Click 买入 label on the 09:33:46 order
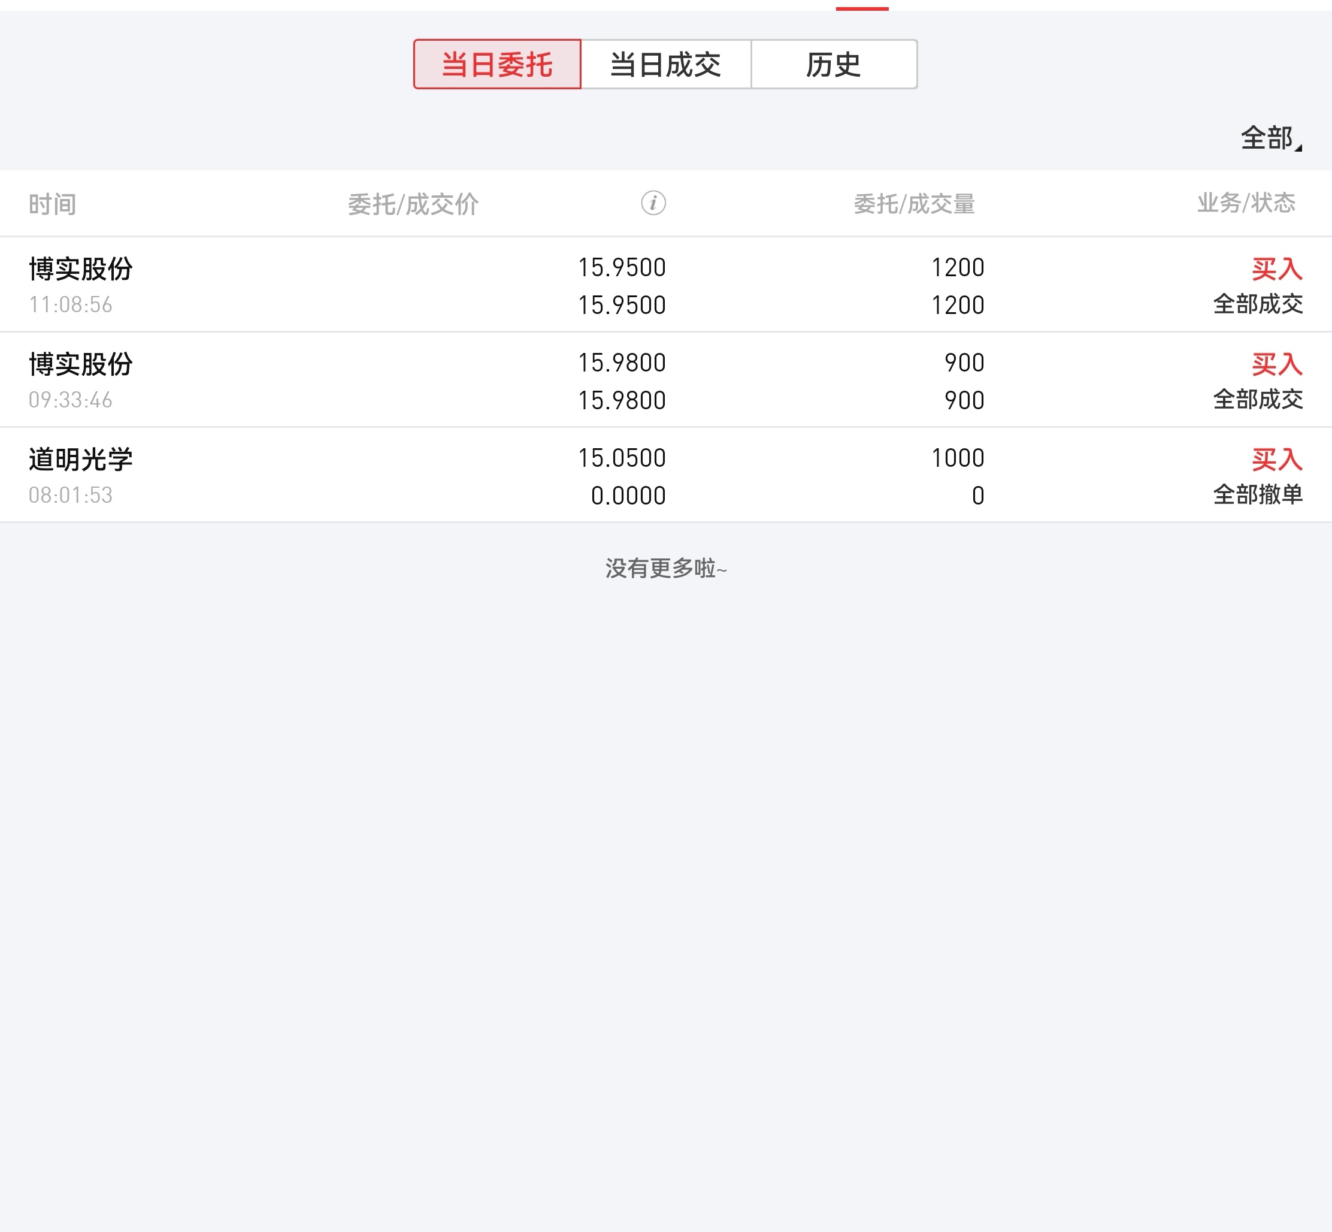 point(1276,364)
